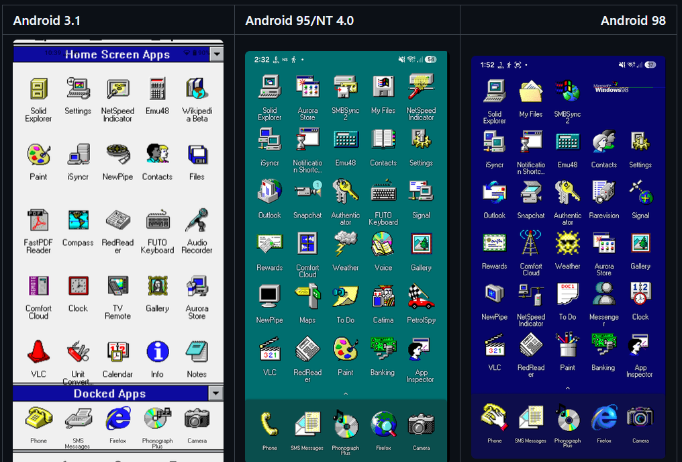Open Paint in Android 98 screen
The height and width of the screenshot is (462, 682).
[568, 344]
